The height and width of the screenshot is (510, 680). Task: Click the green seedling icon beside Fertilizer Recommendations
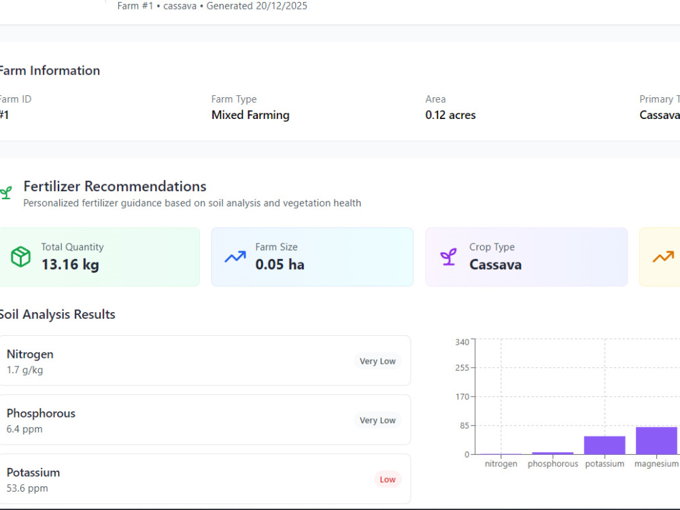tap(6, 192)
